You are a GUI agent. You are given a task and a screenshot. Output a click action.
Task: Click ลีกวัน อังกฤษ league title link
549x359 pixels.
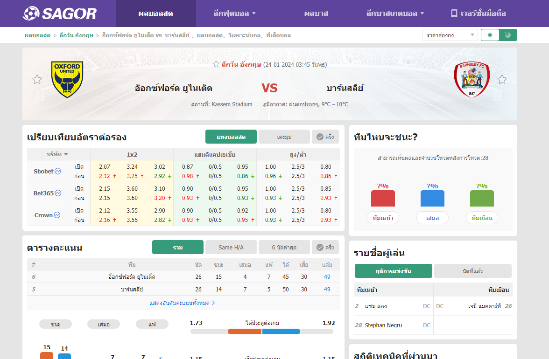tap(241, 64)
